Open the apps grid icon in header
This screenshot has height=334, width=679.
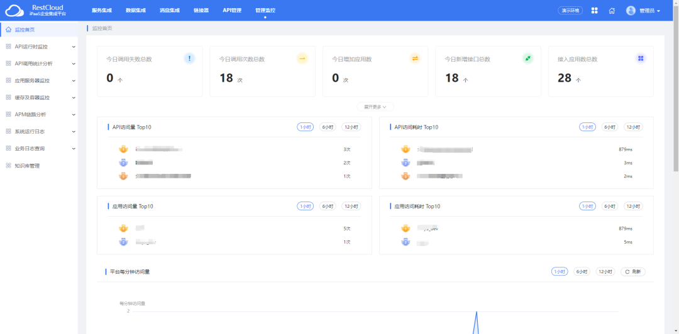595,11
